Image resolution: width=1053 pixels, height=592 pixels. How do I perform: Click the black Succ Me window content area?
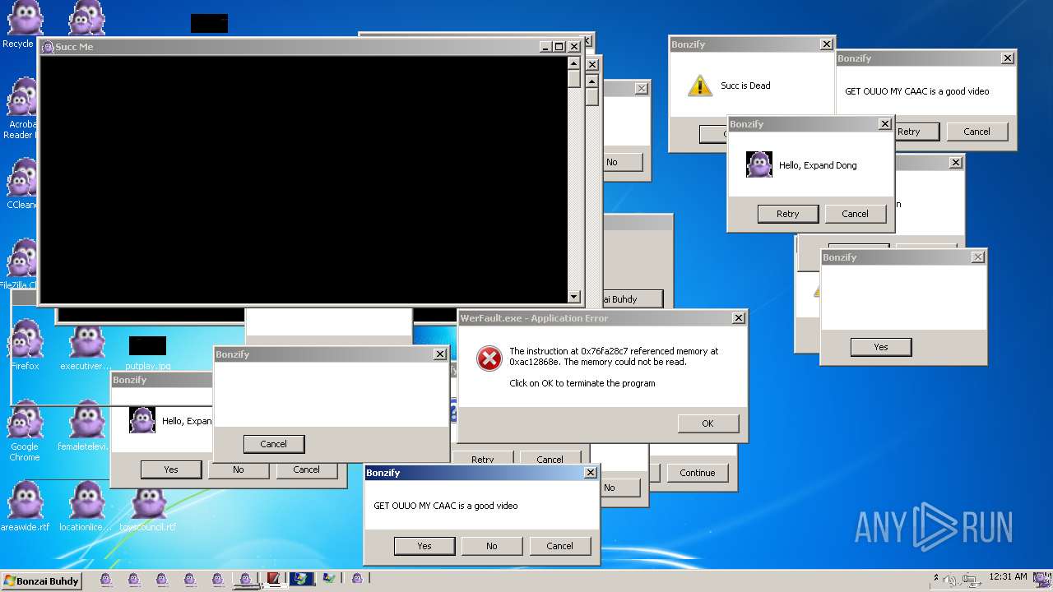[x=303, y=179]
